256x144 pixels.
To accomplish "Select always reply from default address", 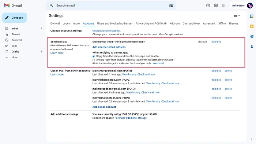I will pyautogui.click(x=94, y=60).
